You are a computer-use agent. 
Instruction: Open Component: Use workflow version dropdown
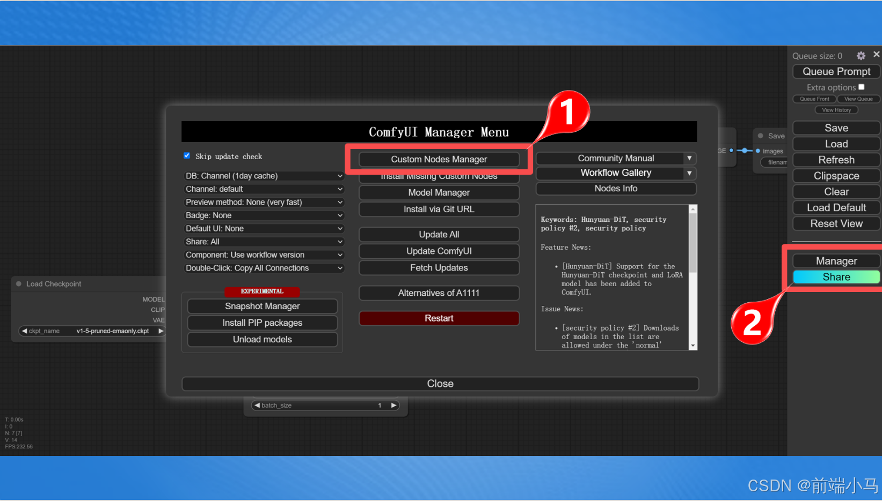click(x=263, y=255)
